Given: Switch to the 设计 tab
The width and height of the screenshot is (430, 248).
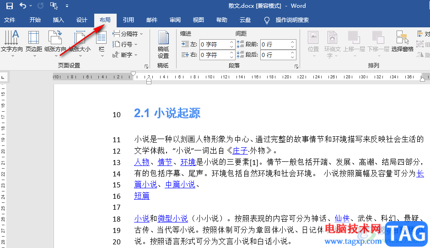Looking at the screenshot, I should click(82, 20).
